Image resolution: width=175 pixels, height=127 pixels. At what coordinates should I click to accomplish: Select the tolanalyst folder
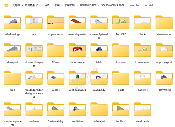coord(99,109)
